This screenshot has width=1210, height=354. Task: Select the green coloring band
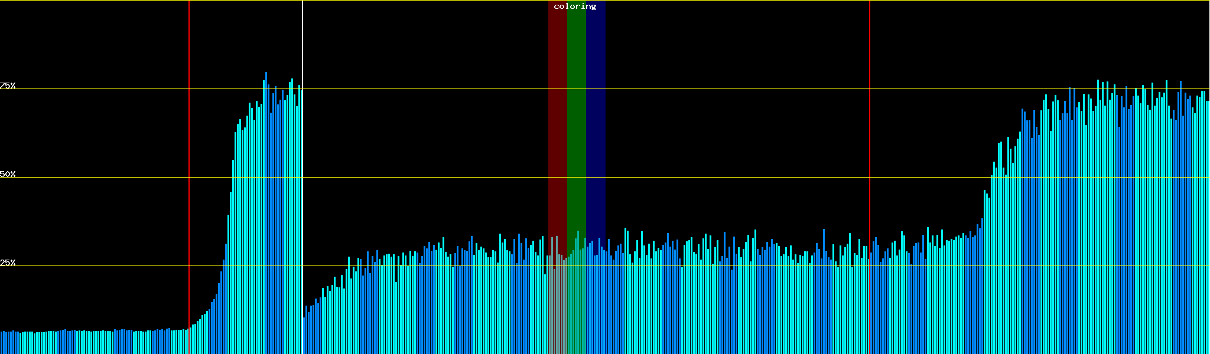click(x=576, y=118)
